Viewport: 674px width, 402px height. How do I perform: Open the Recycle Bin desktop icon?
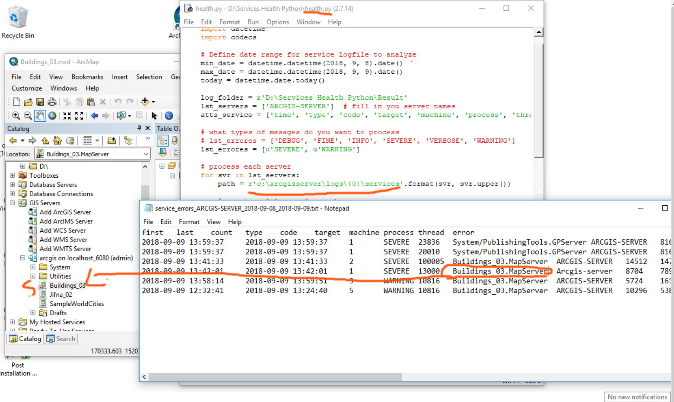[x=18, y=22]
